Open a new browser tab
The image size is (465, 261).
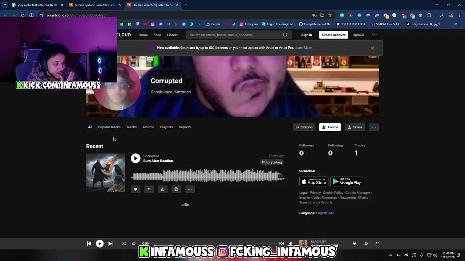(x=186, y=5)
